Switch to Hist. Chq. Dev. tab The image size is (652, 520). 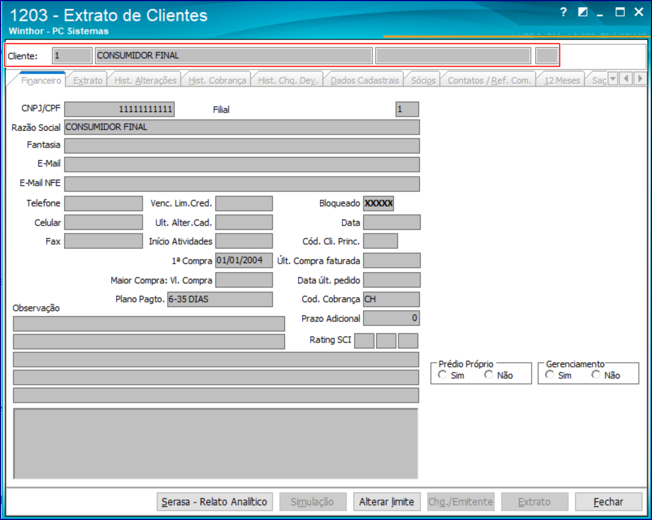(288, 80)
